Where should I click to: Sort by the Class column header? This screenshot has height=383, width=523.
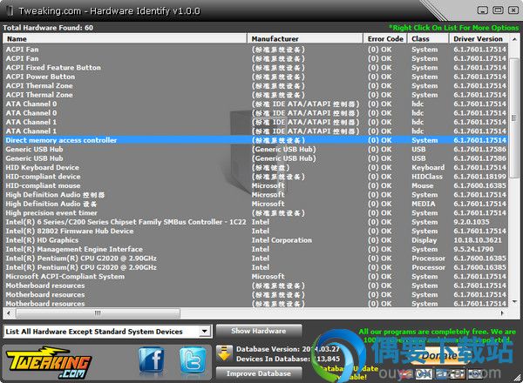point(428,39)
